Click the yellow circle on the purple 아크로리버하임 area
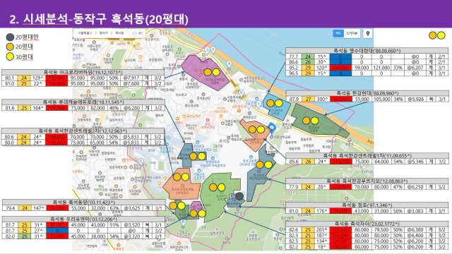This screenshot has height=254, width=452. [x=216, y=72]
